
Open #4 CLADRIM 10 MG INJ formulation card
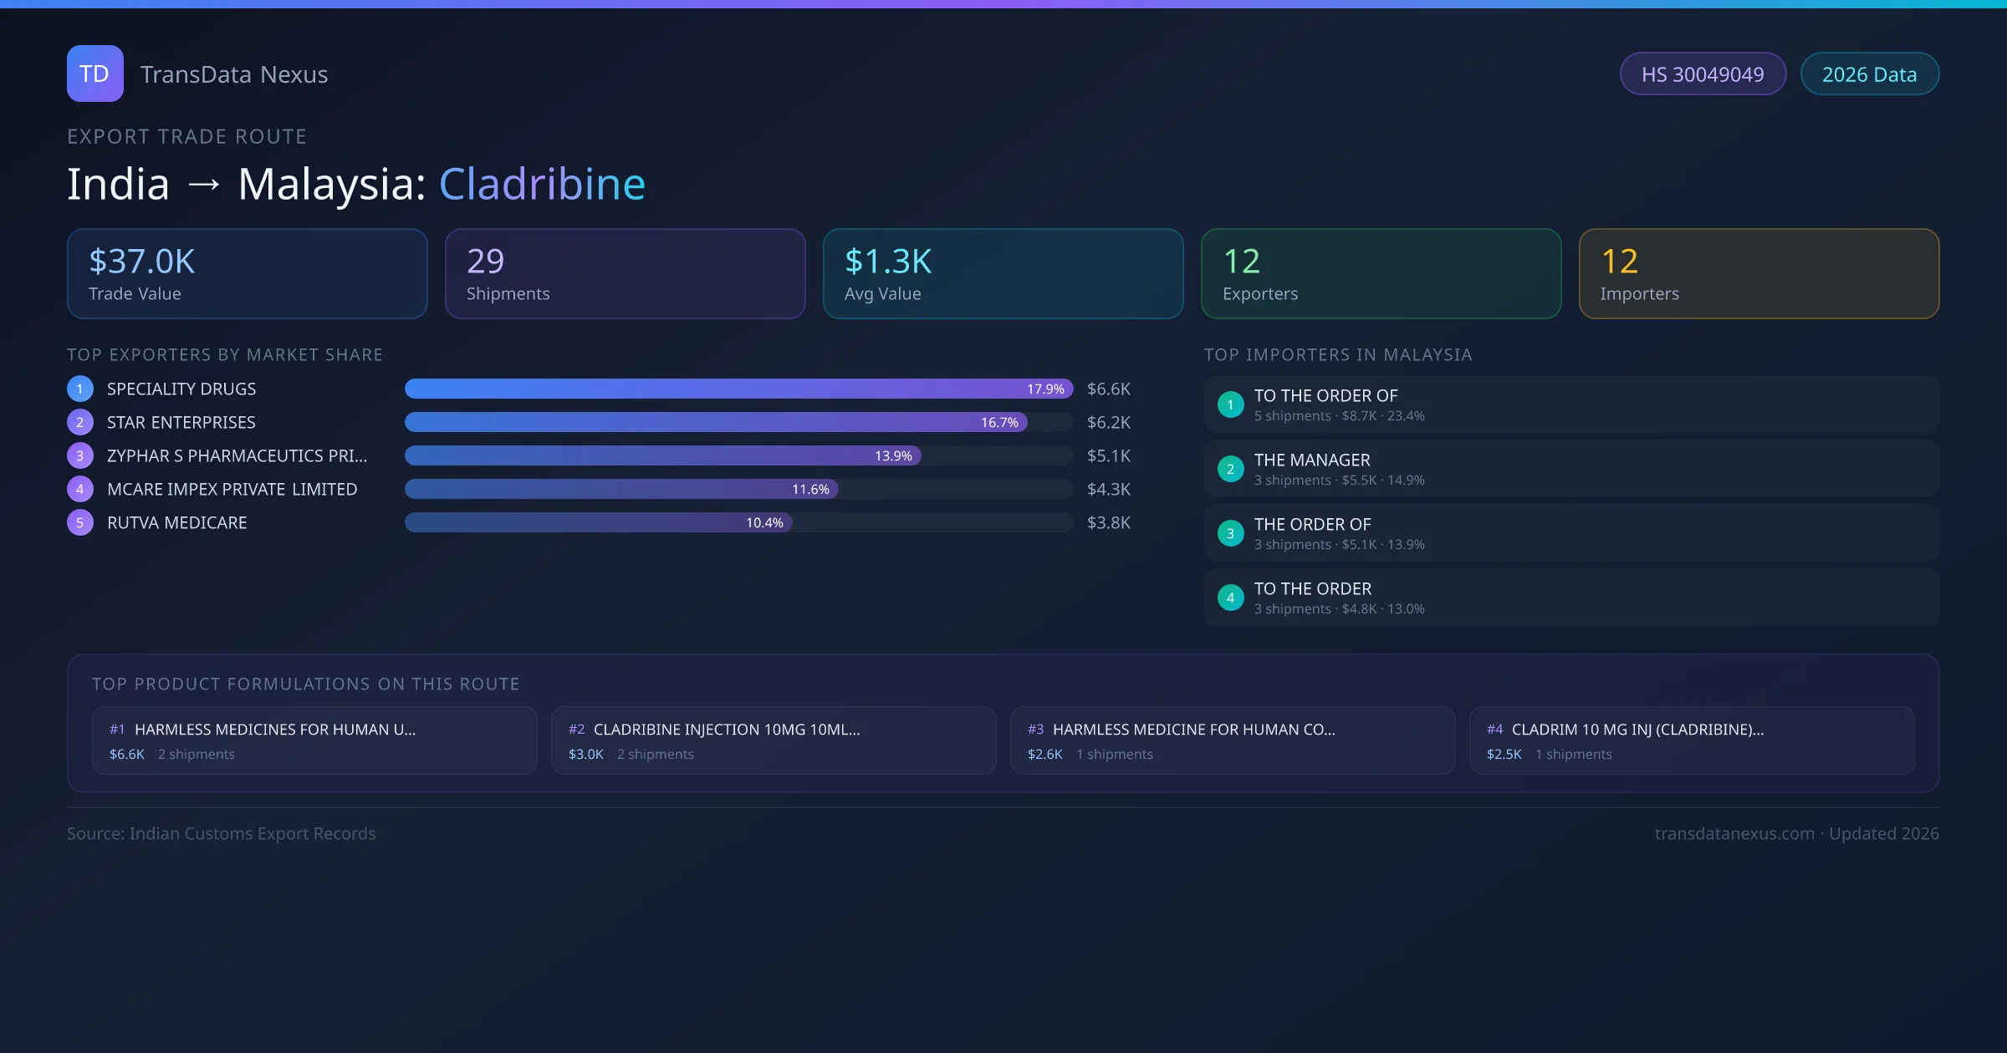(1691, 740)
